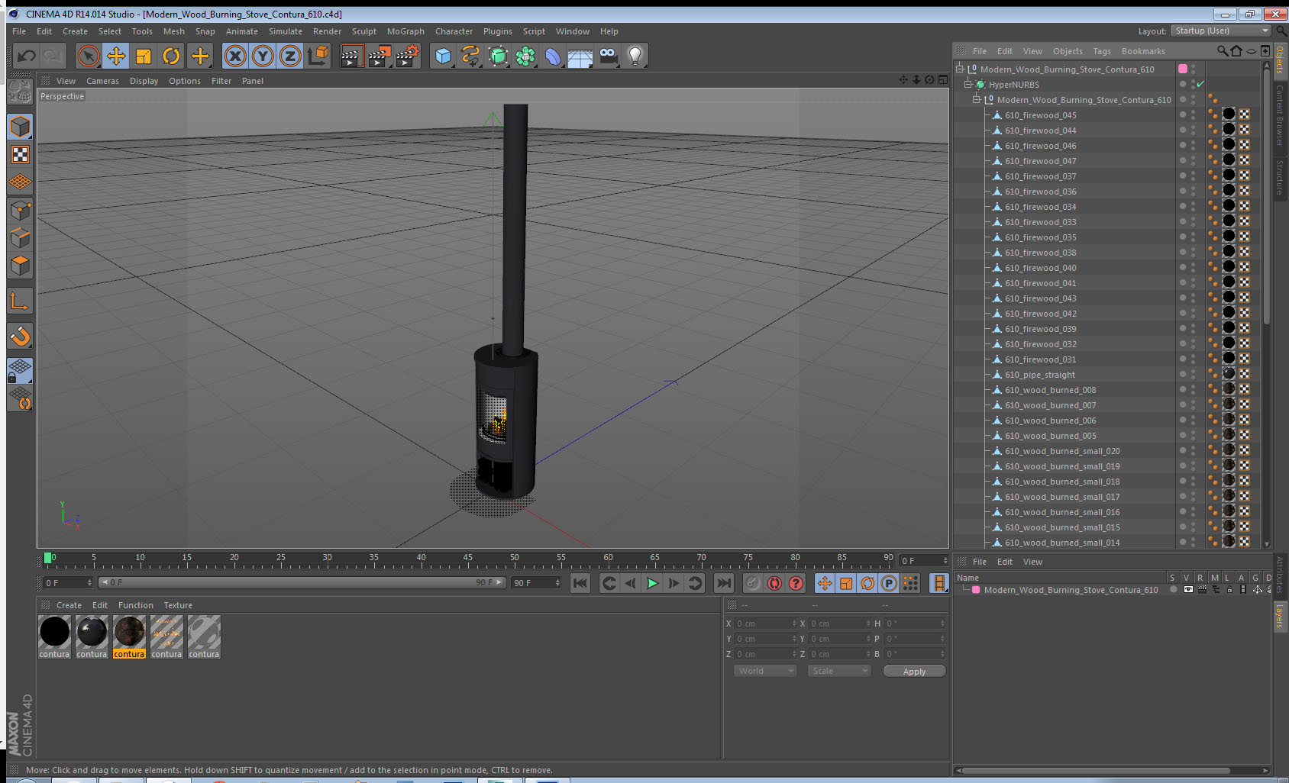Open the viewport Cameras menu

click(102, 81)
